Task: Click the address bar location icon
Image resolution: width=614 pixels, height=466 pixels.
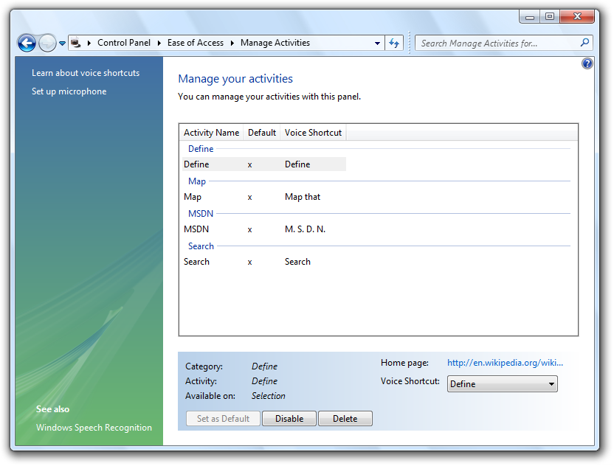Action: [x=76, y=43]
